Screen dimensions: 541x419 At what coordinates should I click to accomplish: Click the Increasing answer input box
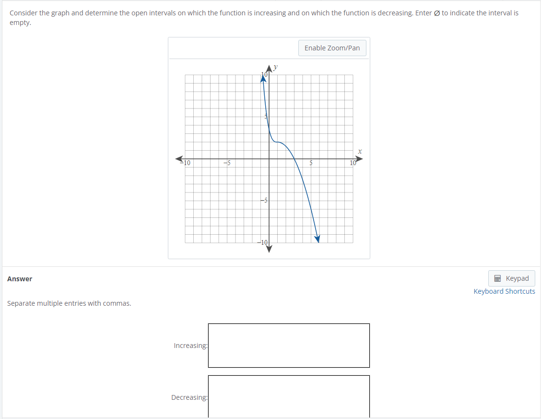(288, 345)
